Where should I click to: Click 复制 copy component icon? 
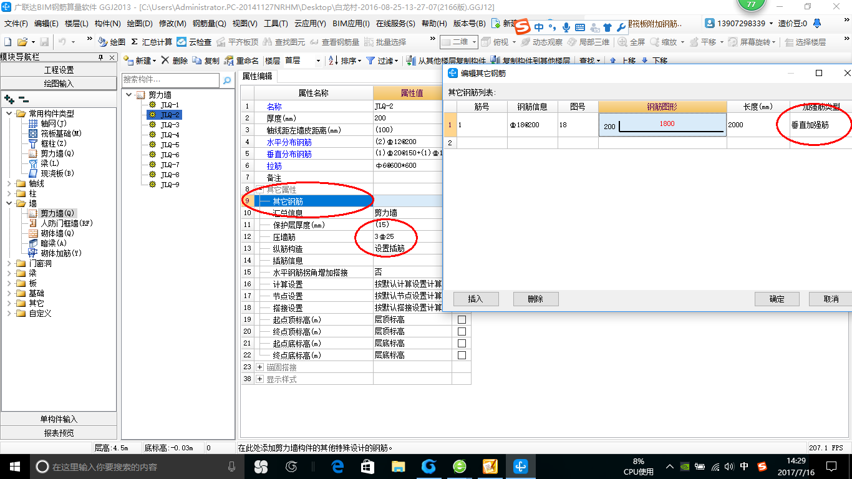pyautogui.click(x=196, y=60)
